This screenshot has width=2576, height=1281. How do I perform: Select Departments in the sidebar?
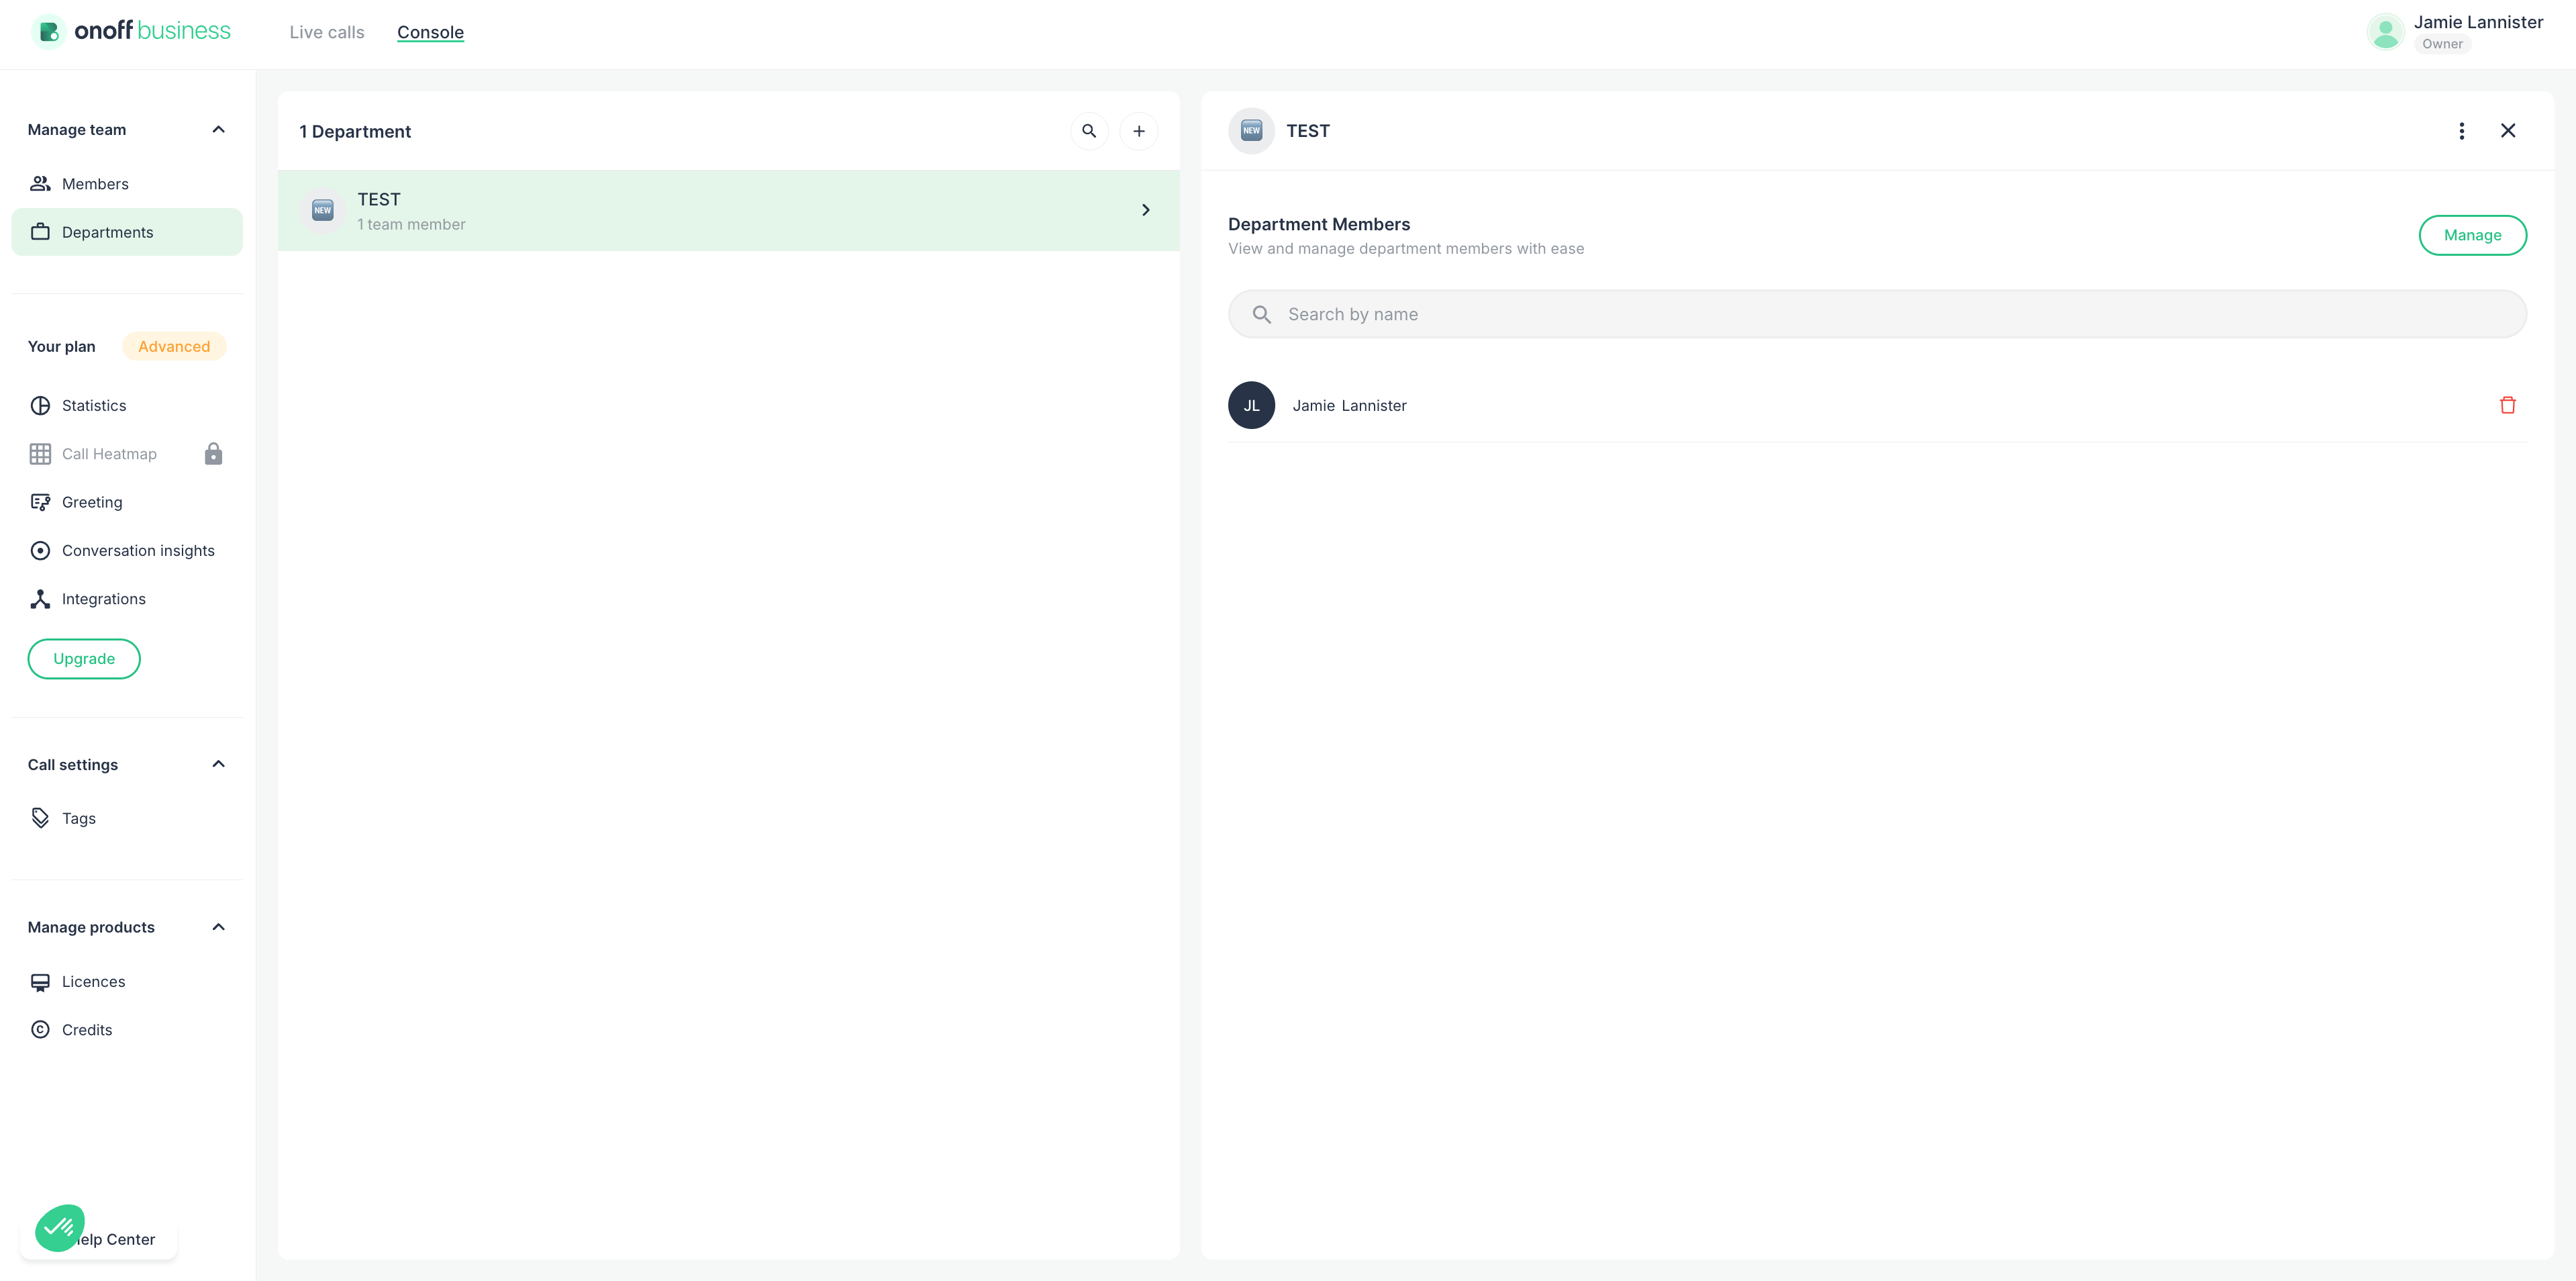pyautogui.click(x=127, y=232)
